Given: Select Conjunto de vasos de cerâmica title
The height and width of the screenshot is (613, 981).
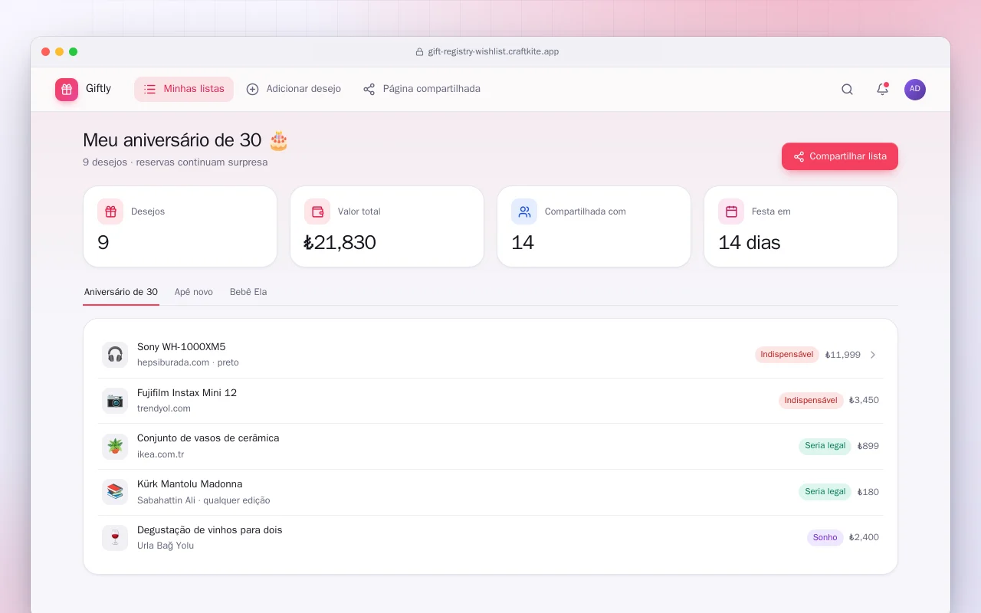Looking at the screenshot, I should (208, 438).
